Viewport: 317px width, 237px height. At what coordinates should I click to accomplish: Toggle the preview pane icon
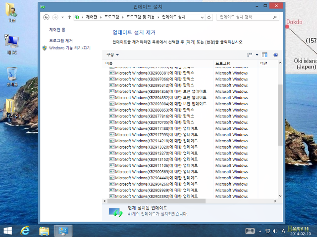point(264,55)
